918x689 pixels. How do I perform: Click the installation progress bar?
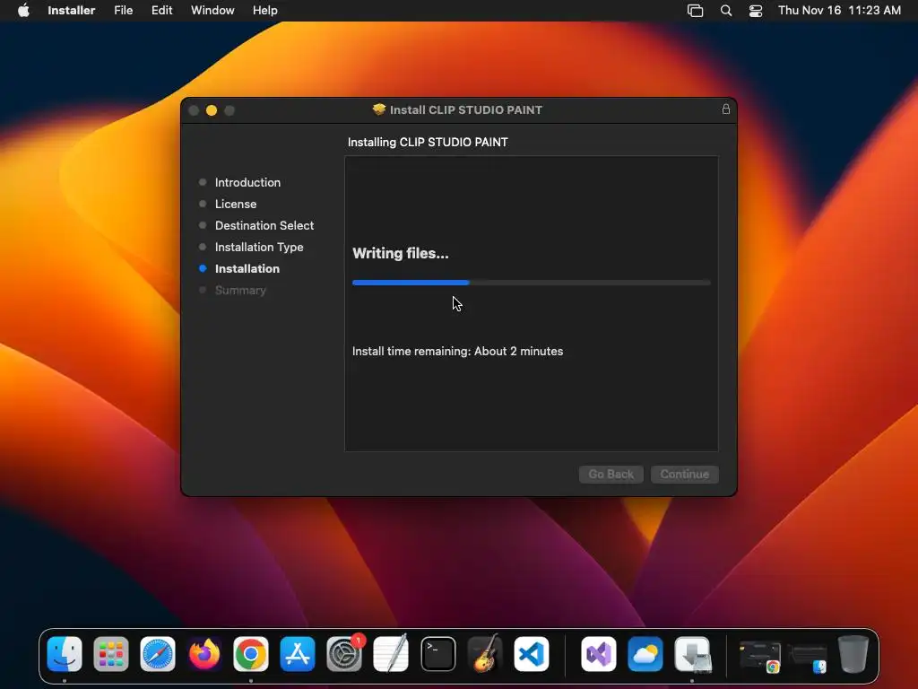[x=531, y=283]
